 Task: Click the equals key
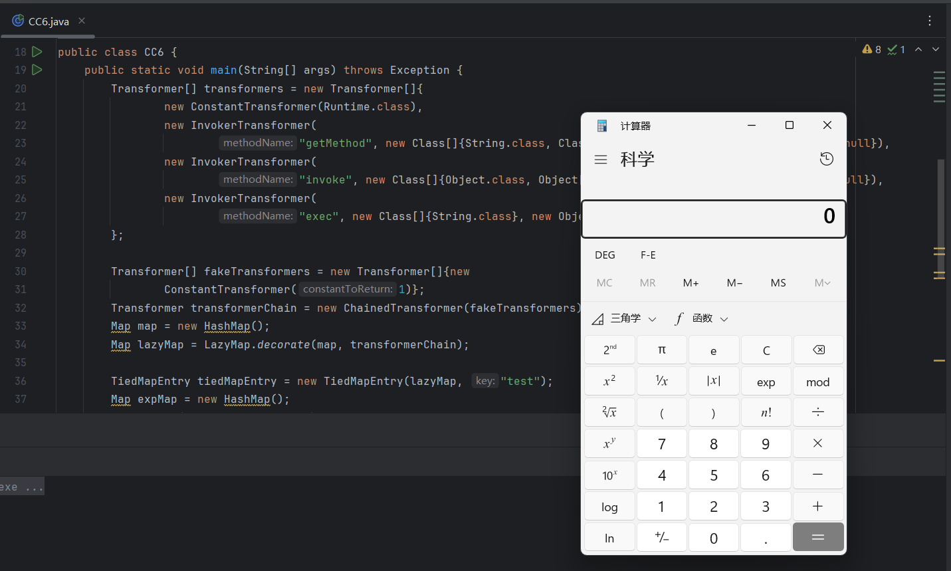pos(818,537)
